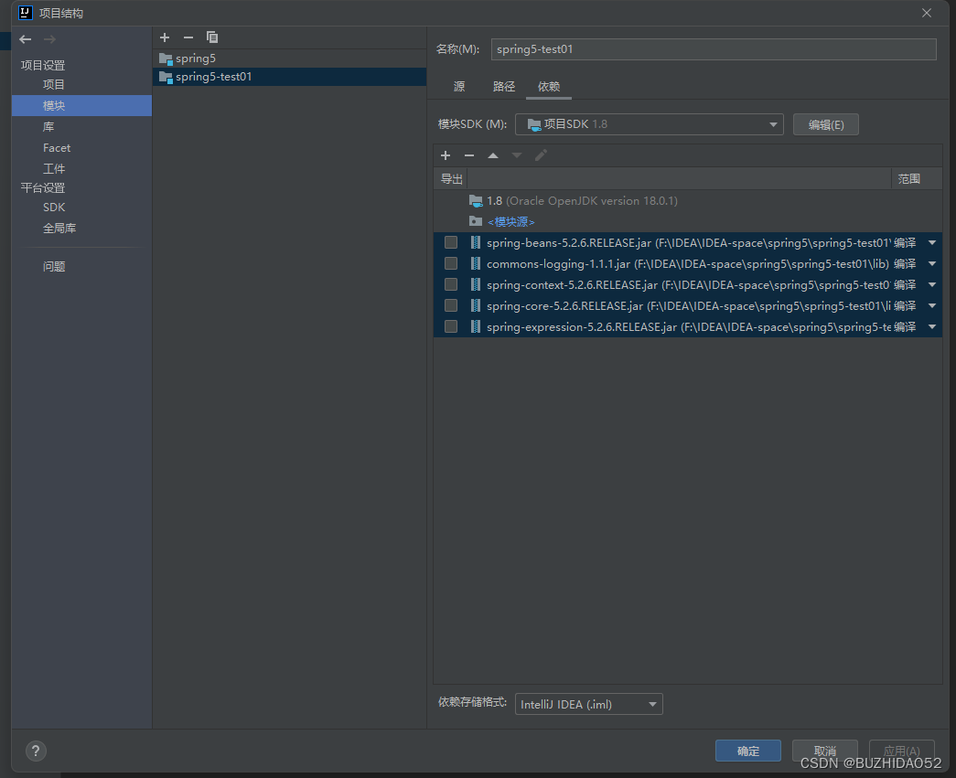The height and width of the screenshot is (778, 956).
Task: Click the spring5-test01 module folder icon
Action: (166, 78)
